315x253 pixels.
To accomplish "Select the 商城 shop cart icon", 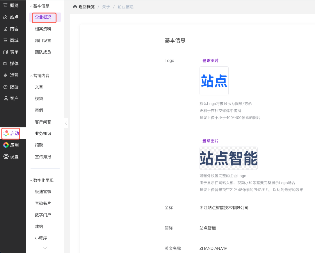I will (5, 40).
